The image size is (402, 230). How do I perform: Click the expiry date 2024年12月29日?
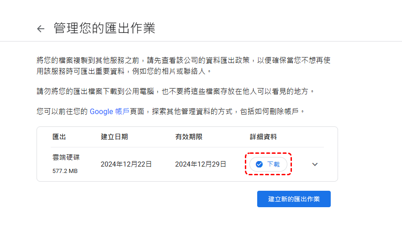click(201, 164)
